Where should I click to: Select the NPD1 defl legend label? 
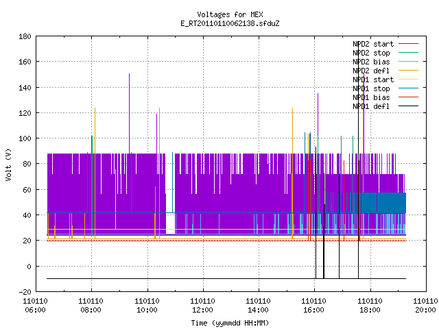pos(371,106)
